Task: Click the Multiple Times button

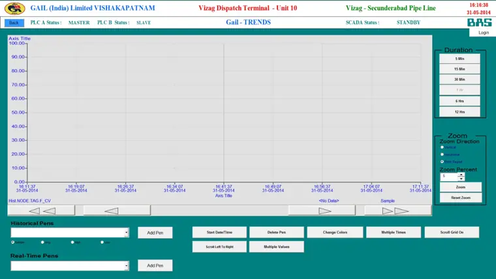Action: point(394,232)
